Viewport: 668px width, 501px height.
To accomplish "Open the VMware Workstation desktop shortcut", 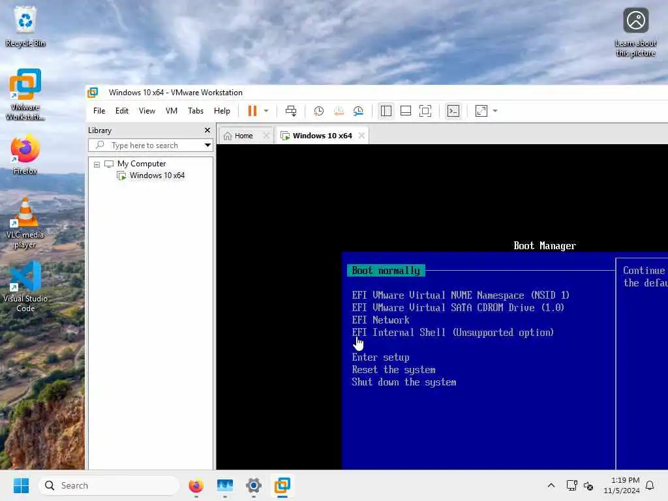I will pyautogui.click(x=25, y=94).
